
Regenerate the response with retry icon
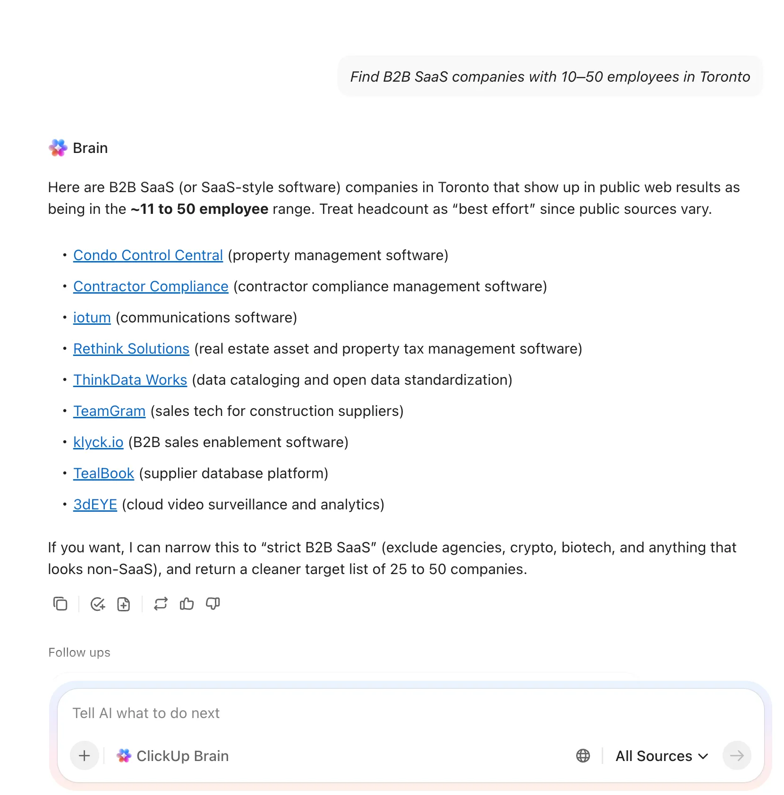point(161,604)
